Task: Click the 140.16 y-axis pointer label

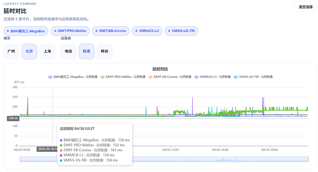Action: coord(13,118)
